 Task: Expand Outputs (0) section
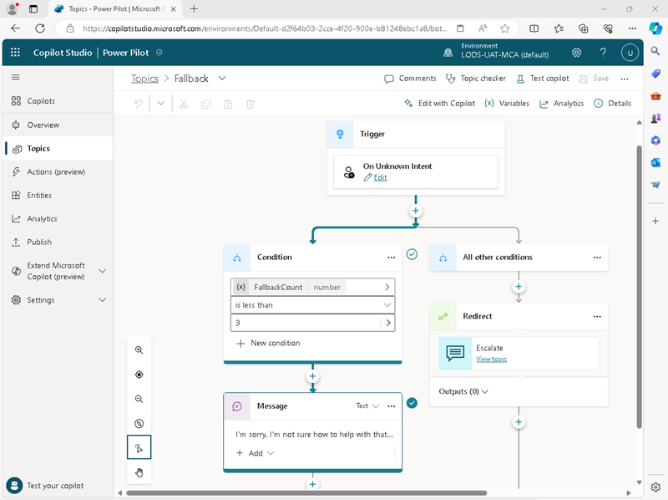pos(463,391)
